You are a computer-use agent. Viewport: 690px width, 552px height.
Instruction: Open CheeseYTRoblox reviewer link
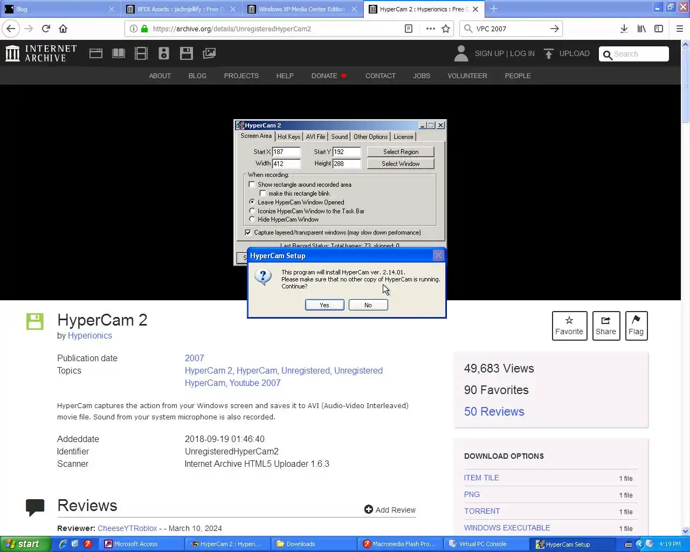(x=127, y=528)
